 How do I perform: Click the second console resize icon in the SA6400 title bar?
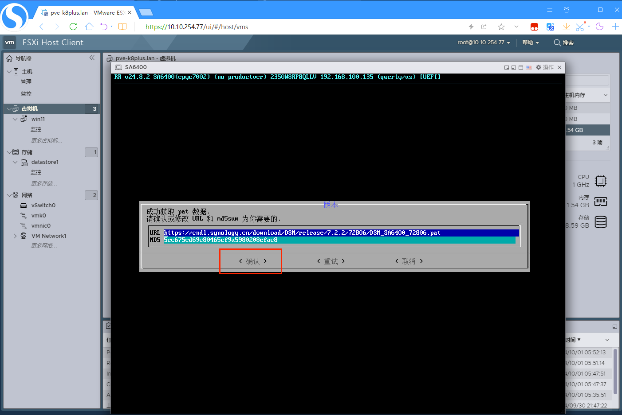click(514, 67)
